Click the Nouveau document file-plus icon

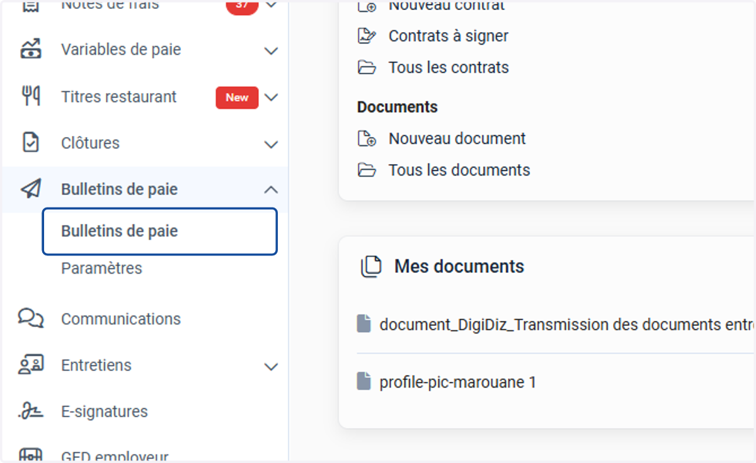[x=367, y=138]
